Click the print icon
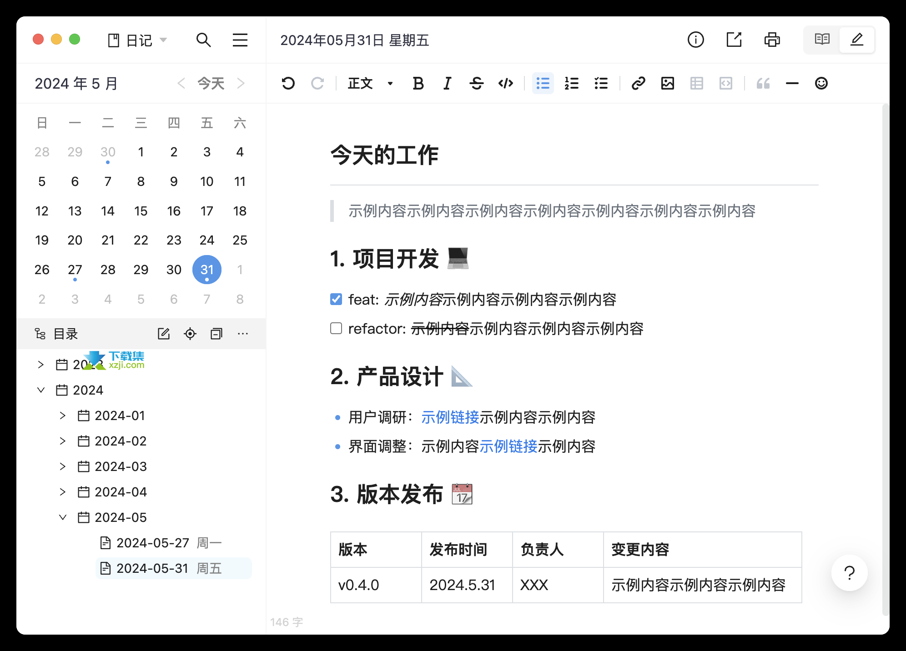Screen dimensions: 906x651 tap(772, 40)
